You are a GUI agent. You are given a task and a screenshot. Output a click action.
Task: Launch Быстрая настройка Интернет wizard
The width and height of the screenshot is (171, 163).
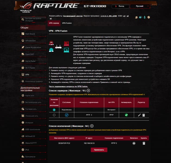(x=33, y=20)
